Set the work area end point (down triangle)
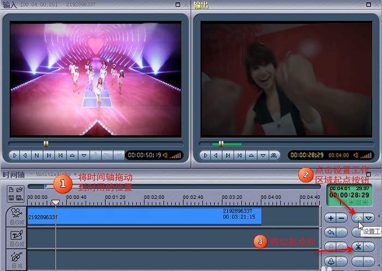382x271 pixels. [x=369, y=218]
